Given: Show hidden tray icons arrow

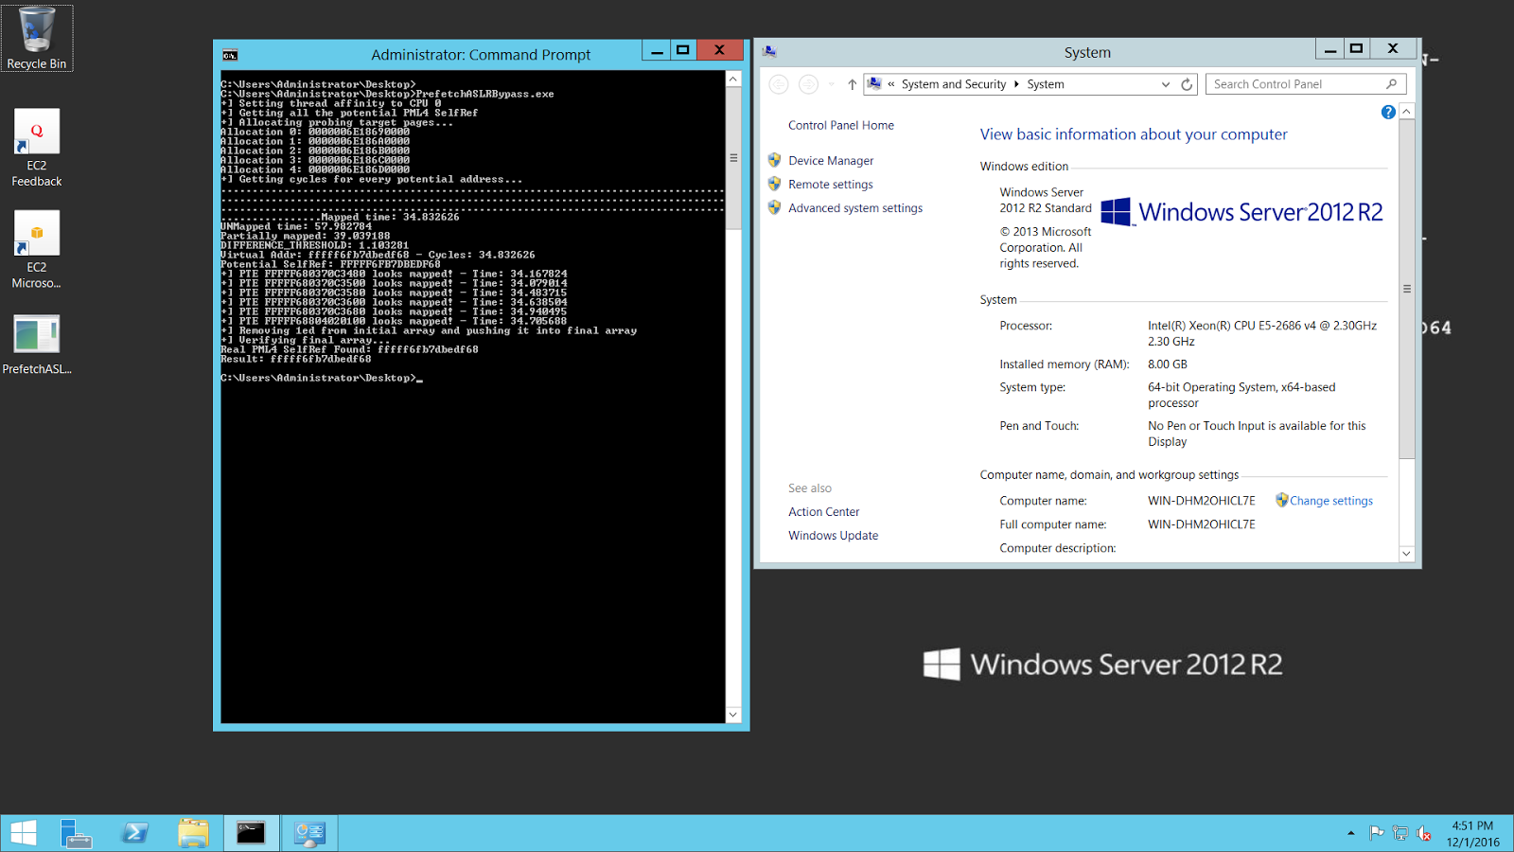Looking at the screenshot, I should coord(1350,833).
